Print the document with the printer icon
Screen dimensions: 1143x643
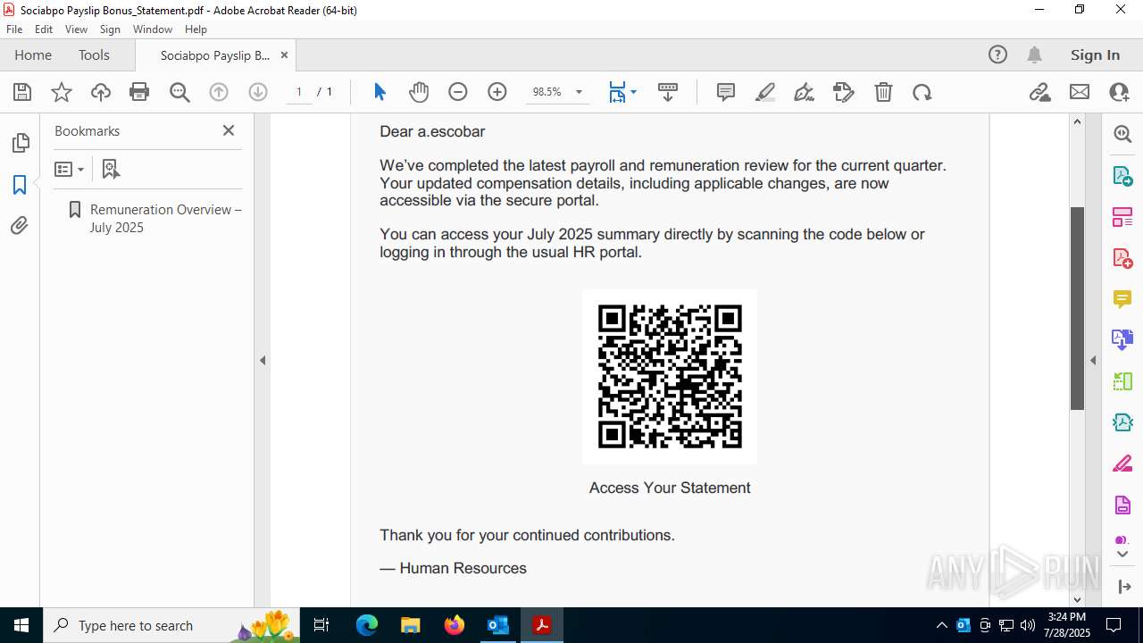(139, 92)
